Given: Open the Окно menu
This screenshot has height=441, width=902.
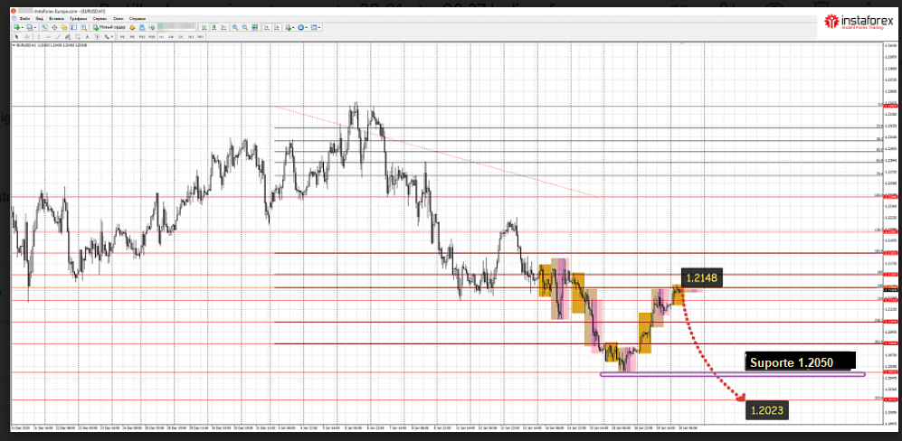Looking at the screenshot, I should pos(119,19).
